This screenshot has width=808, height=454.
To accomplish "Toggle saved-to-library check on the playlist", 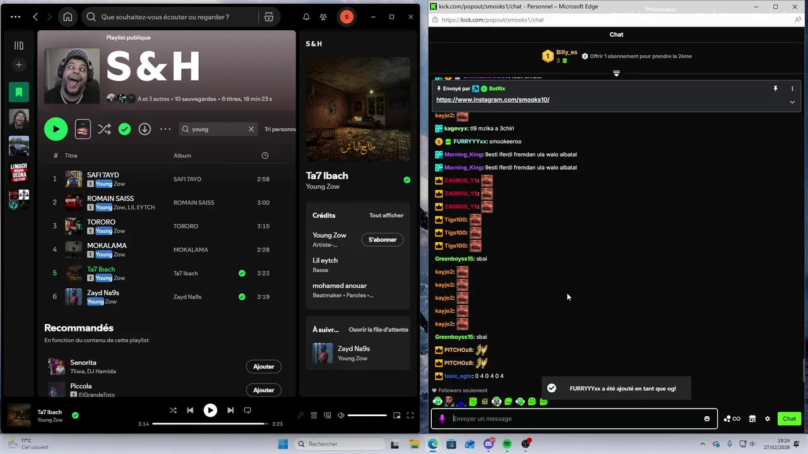I will pos(124,129).
